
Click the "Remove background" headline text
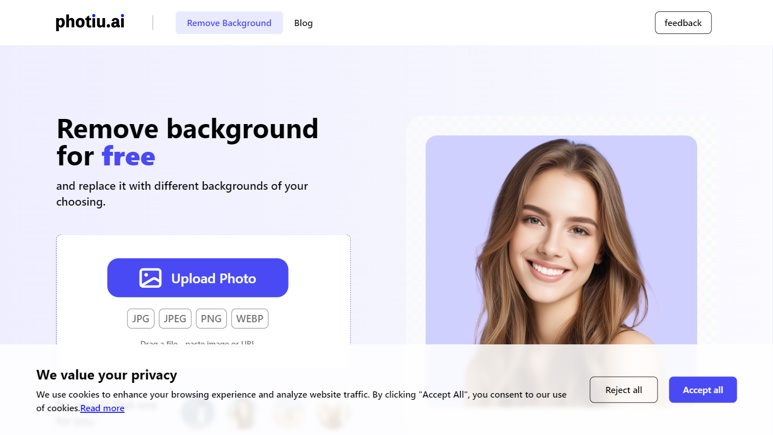(187, 129)
